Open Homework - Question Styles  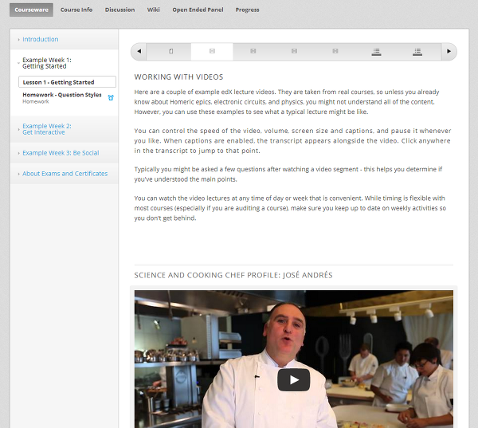62,95
